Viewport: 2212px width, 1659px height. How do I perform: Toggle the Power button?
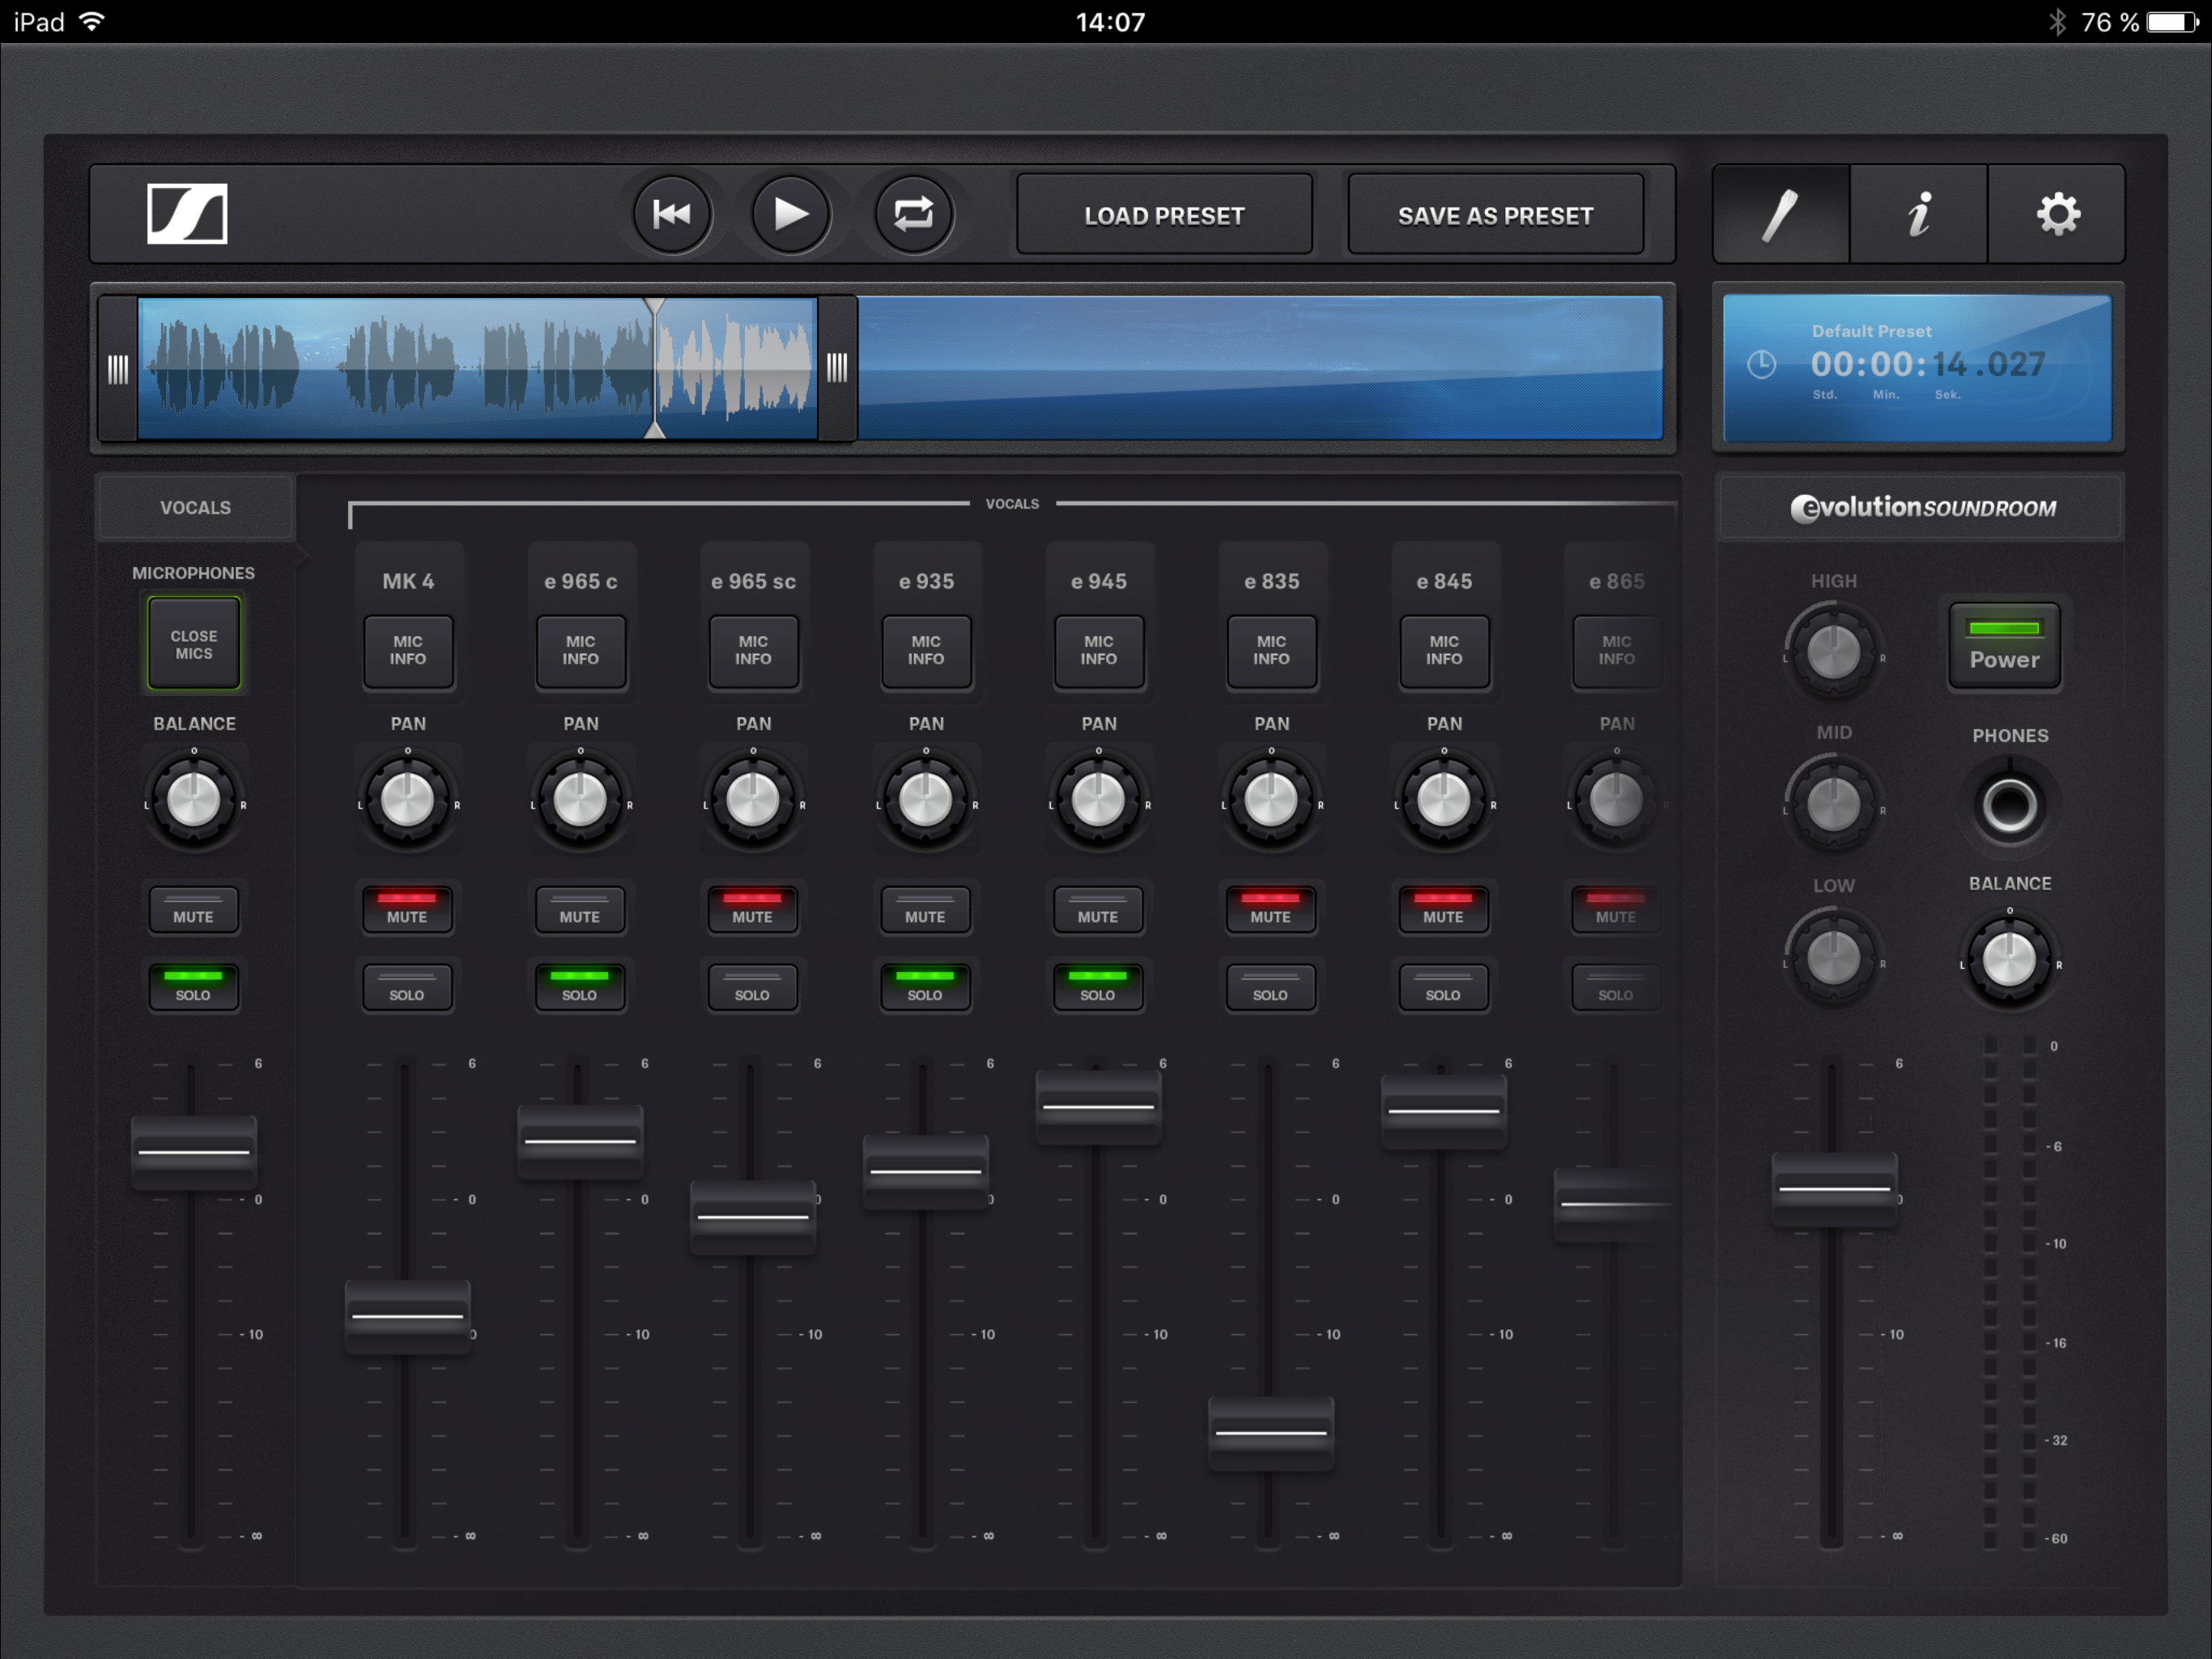click(2004, 646)
